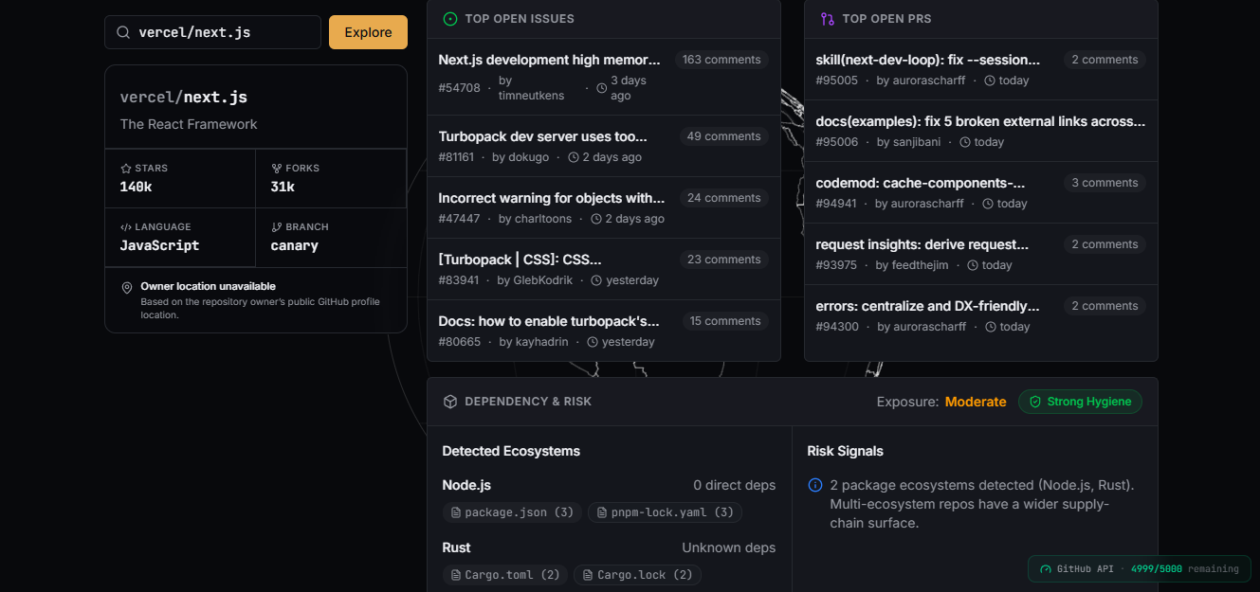
Task: Click the star icon beside STARS
Action: pos(126,168)
